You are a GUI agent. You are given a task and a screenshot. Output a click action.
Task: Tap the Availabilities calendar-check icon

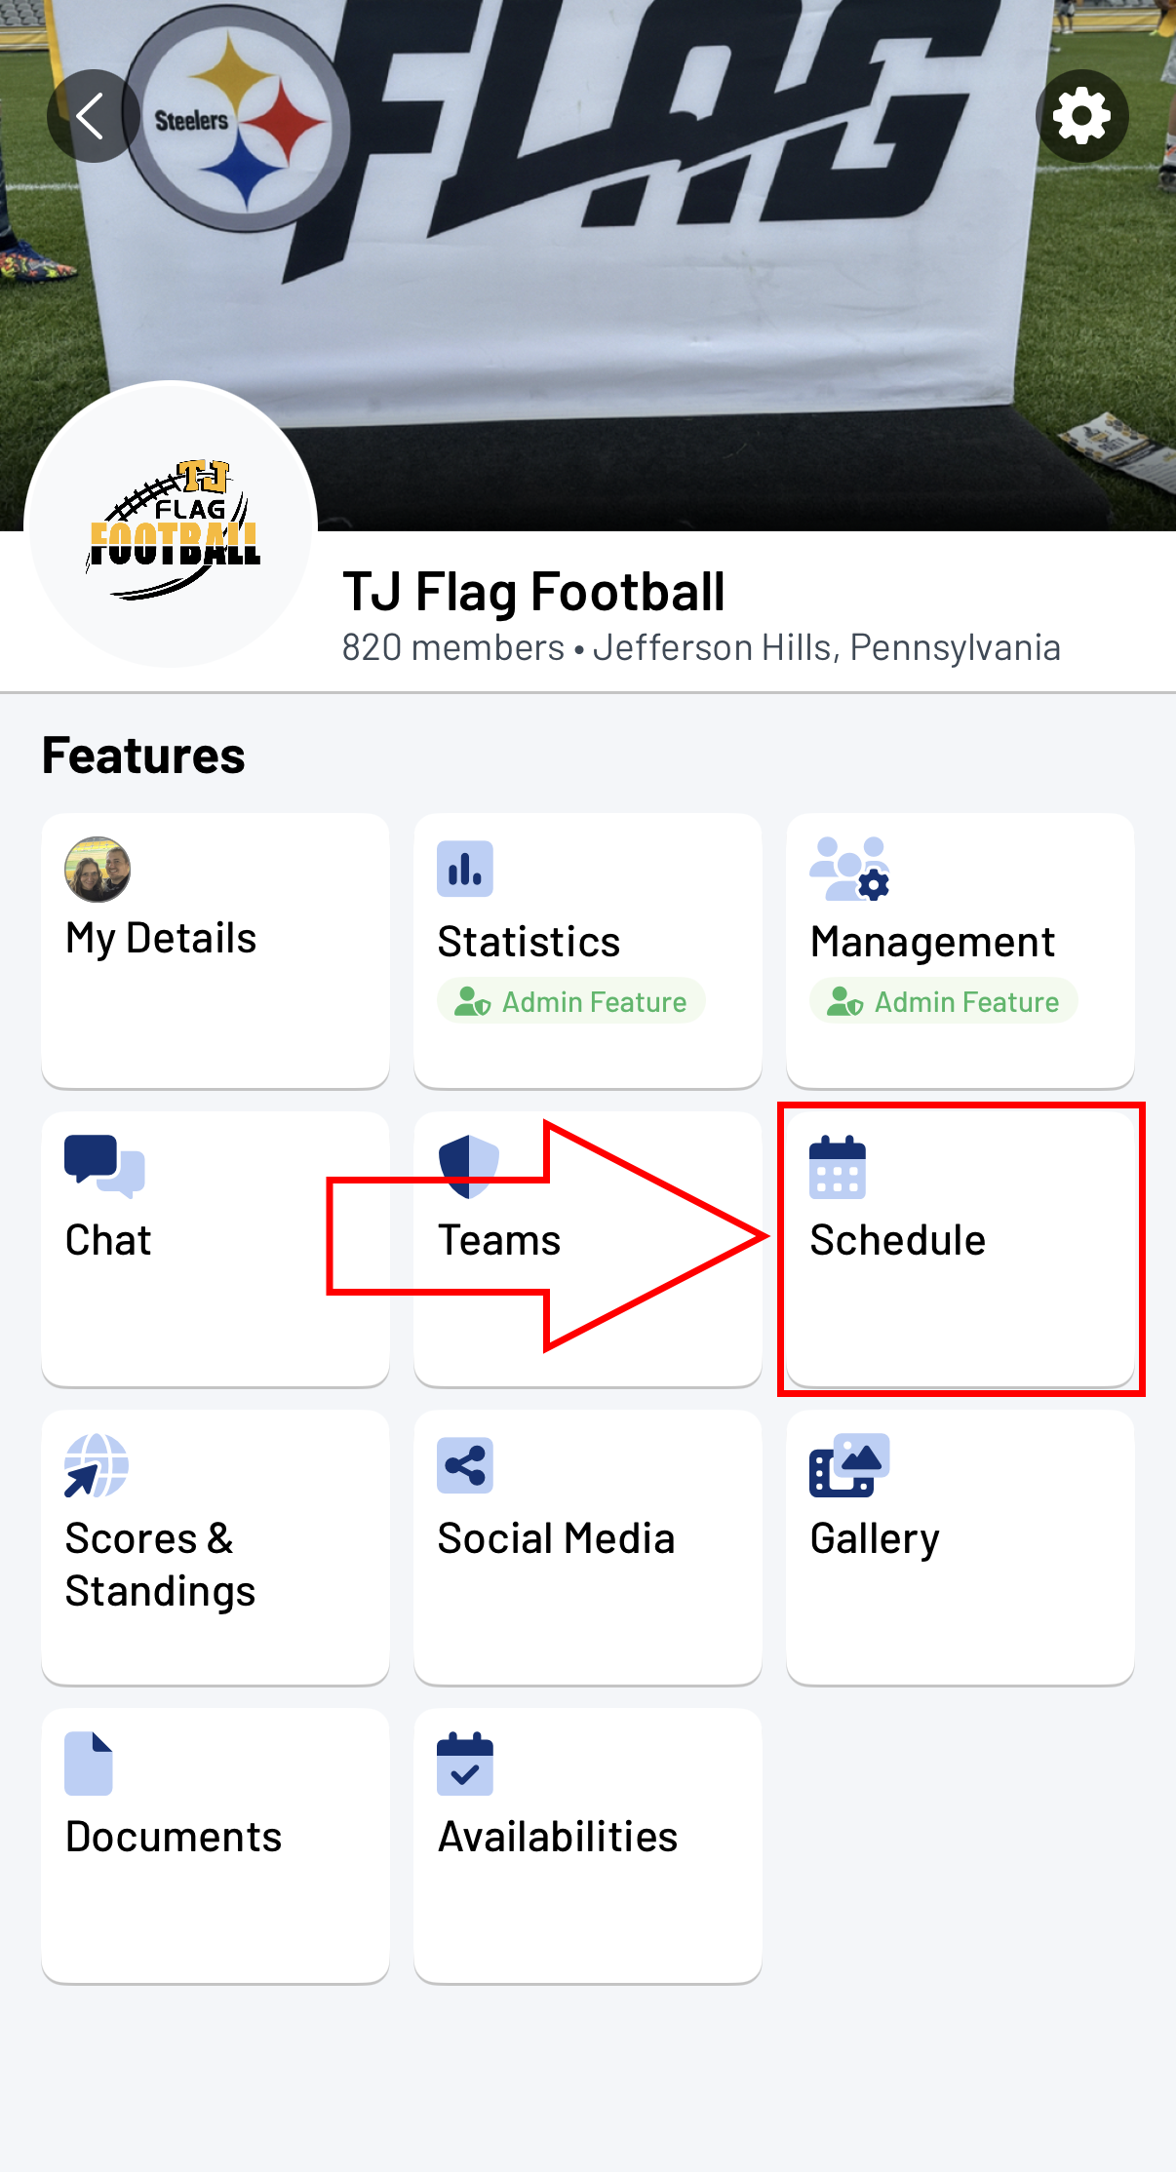click(x=465, y=1764)
